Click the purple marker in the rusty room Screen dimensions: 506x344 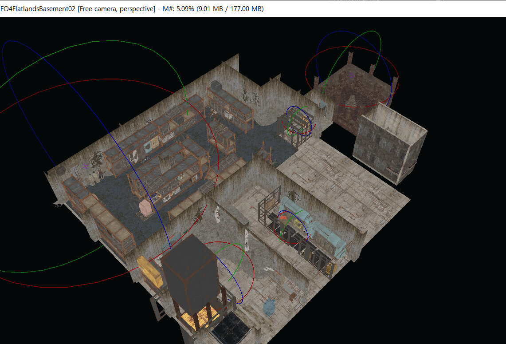[x=351, y=75]
